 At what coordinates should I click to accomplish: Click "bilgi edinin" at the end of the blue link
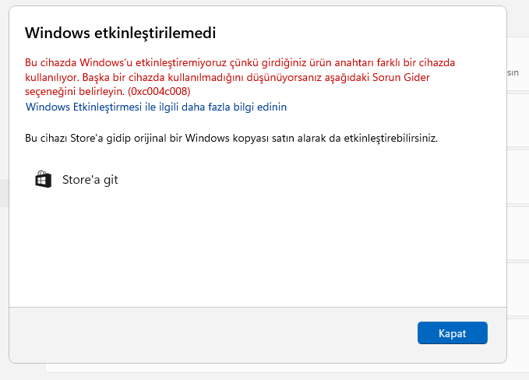(x=259, y=107)
